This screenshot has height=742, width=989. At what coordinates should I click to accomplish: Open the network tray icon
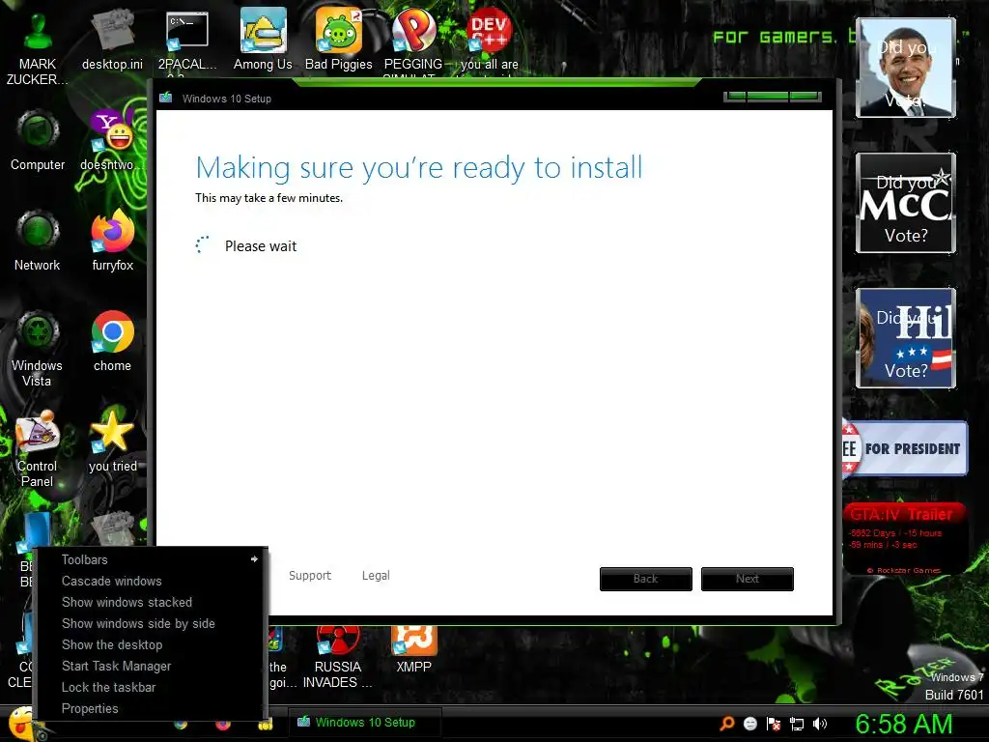click(797, 724)
